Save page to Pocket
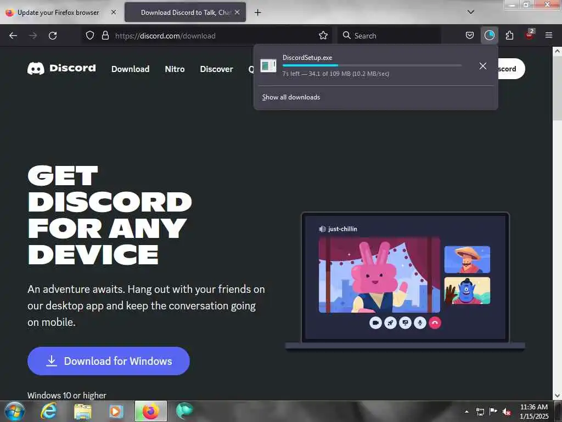This screenshot has height=422, width=562. pos(470,36)
